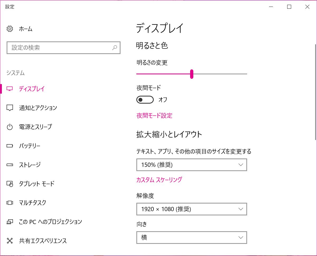Open the 夜間モード設定 link
Screen dimensions: 317x256
tap(154, 115)
